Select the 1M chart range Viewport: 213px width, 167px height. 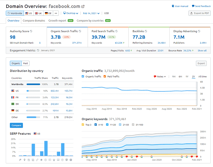pos(174,76)
